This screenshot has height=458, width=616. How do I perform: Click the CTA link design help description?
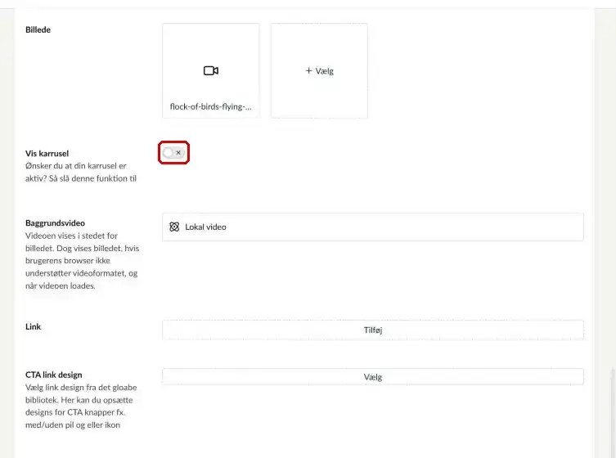[81, 406]
